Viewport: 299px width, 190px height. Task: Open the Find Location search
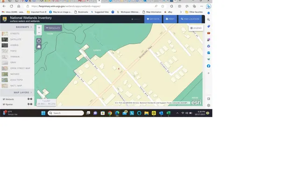190,19
